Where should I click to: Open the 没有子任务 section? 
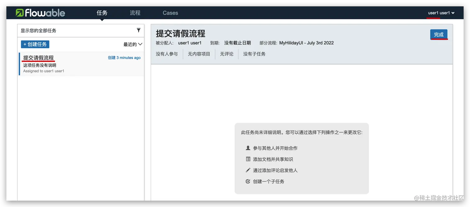click(254, 54)
